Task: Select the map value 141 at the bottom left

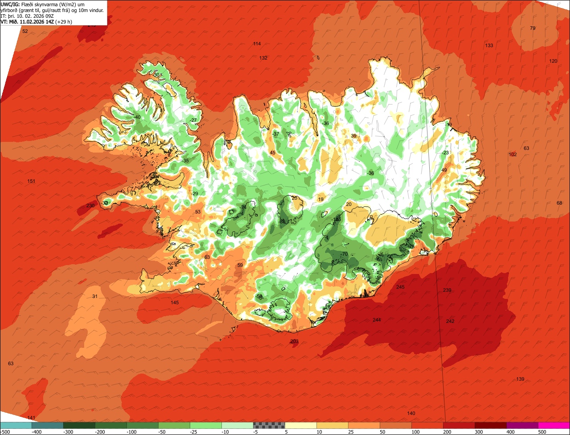Action: point(31,418)
